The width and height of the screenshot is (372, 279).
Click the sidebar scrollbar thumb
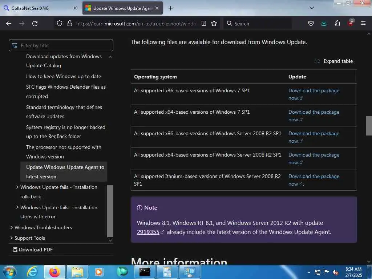[x=110, y=211]
